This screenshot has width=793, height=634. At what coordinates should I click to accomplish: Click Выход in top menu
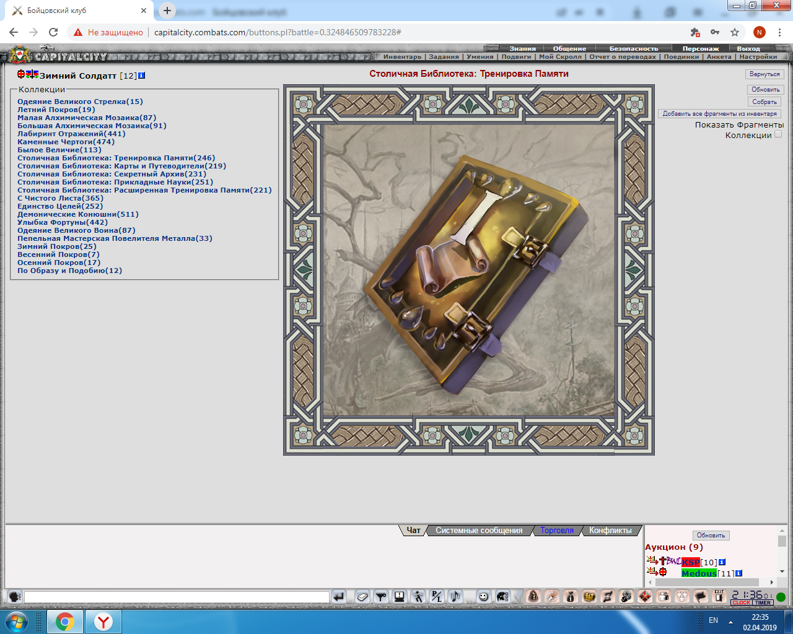748,48
